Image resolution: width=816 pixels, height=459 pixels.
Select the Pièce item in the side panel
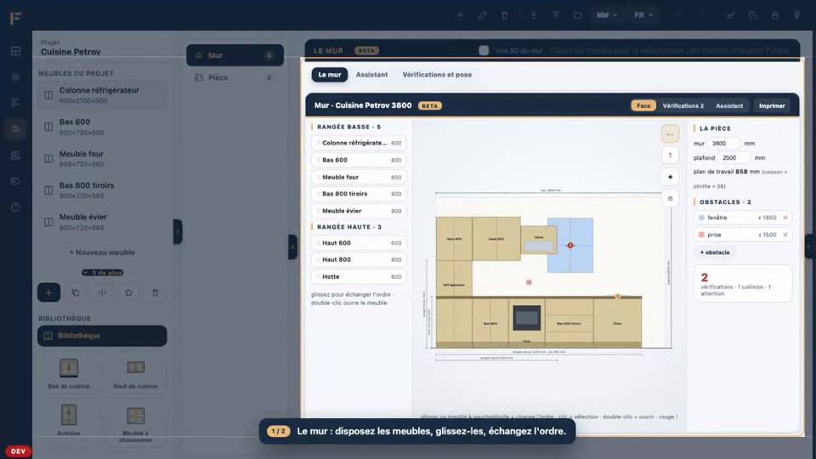(235, 77)
